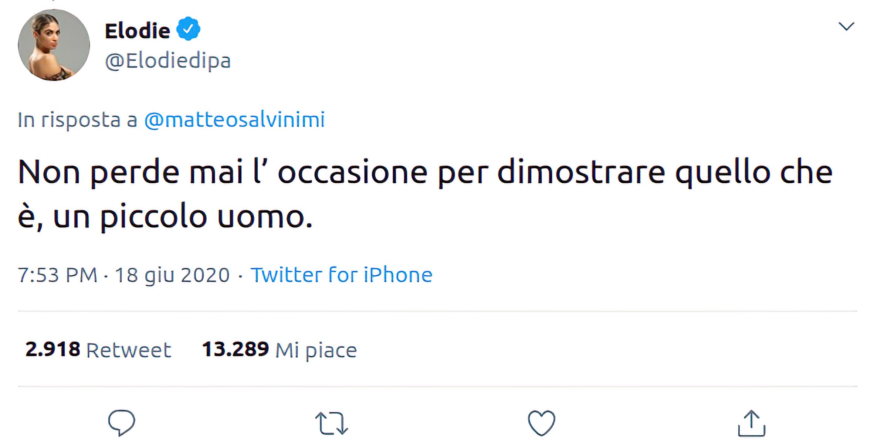Open the share options icon
Viewport: 874px width, 442px height.
[751, 424]
